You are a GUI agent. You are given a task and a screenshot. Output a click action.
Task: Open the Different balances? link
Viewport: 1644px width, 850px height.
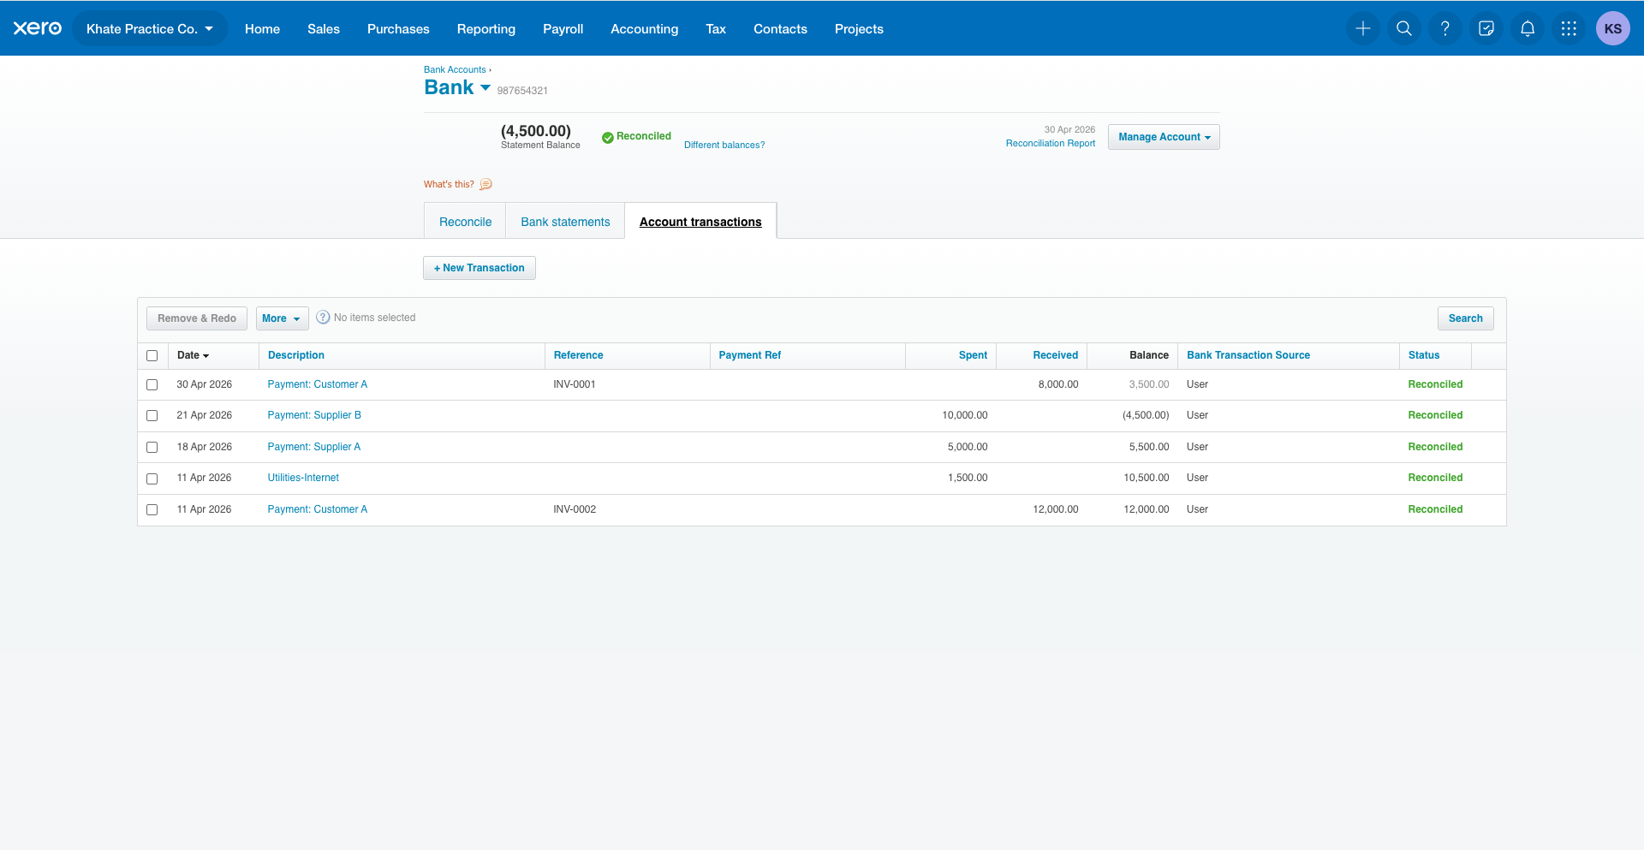(724, 145)
